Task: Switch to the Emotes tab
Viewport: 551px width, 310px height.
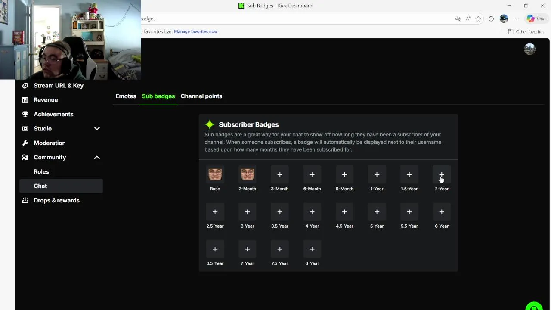Action: (x=126, y=96)
